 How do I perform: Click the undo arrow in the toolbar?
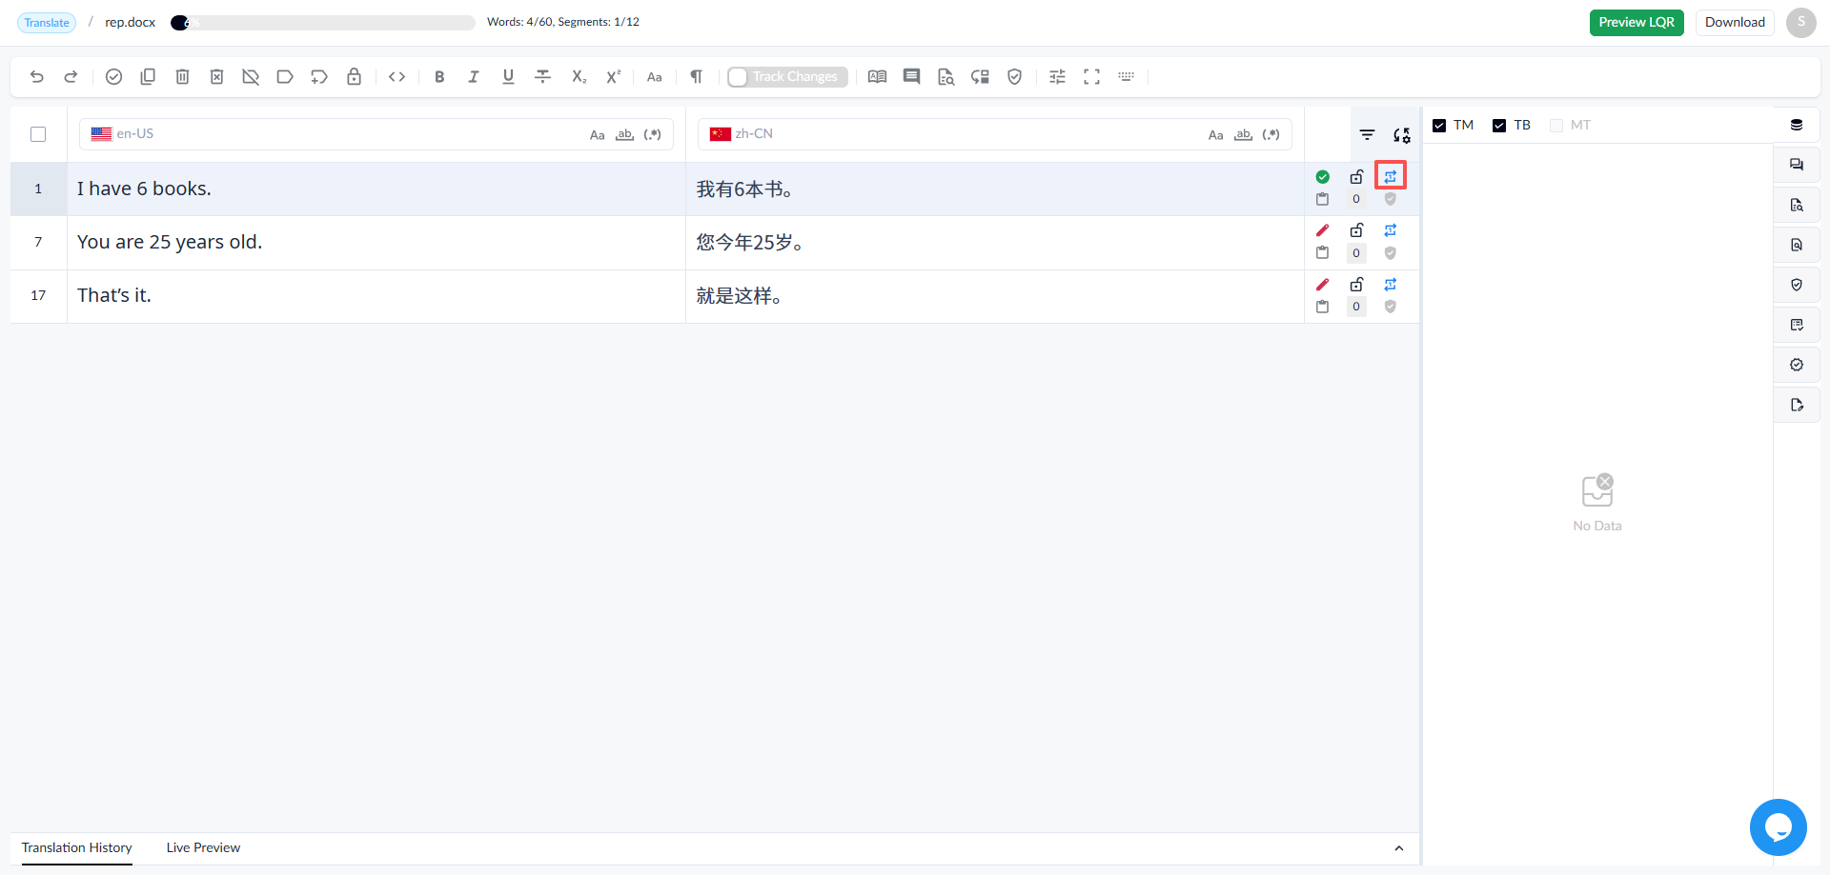pyautogui.click(x=37, y=77)
